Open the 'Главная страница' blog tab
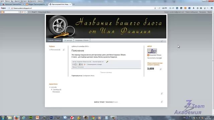The image size is (214, 120). point(54,40)
